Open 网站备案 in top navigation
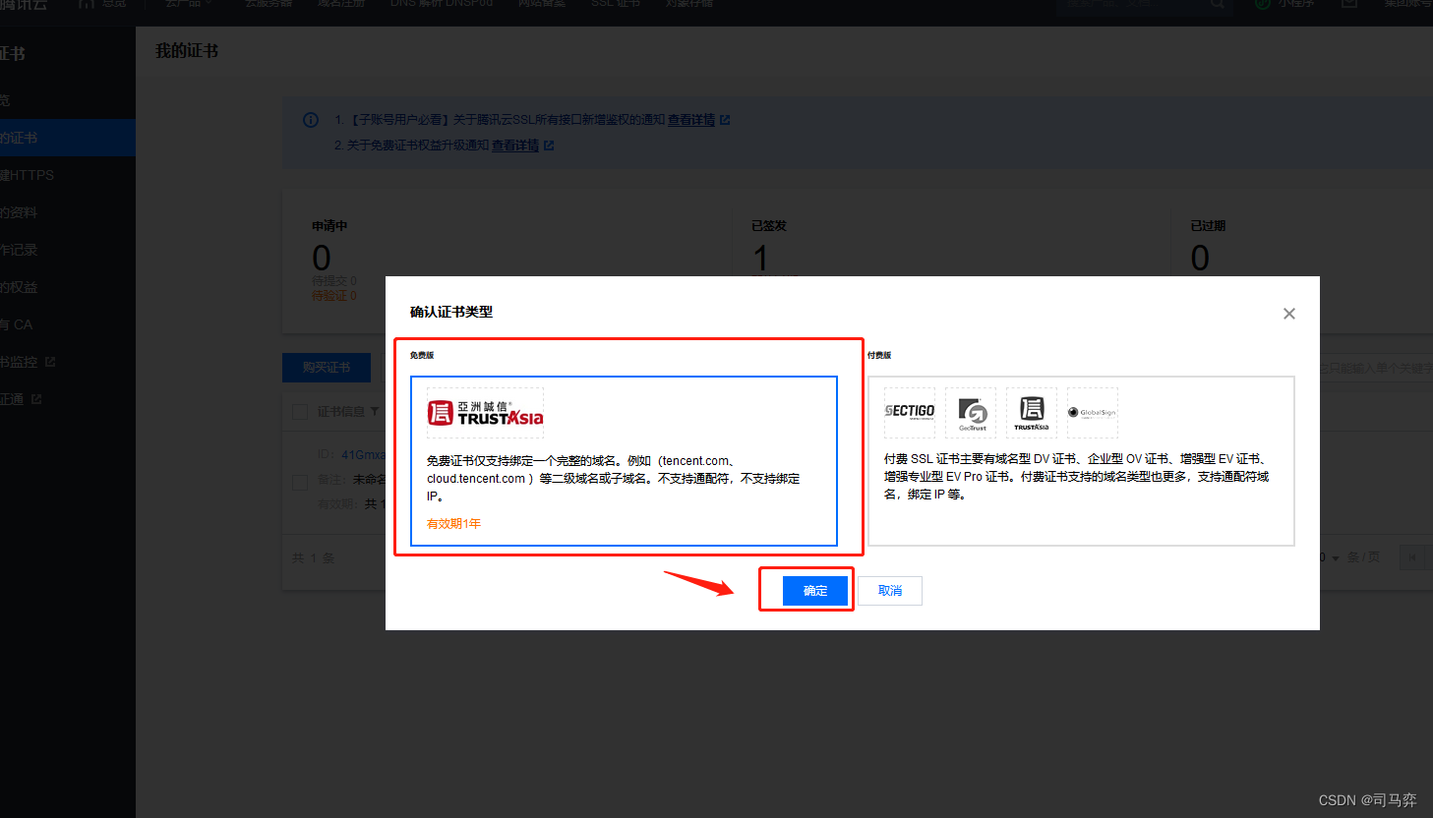This screenshot has width=1433, height=818. (542, 4)
